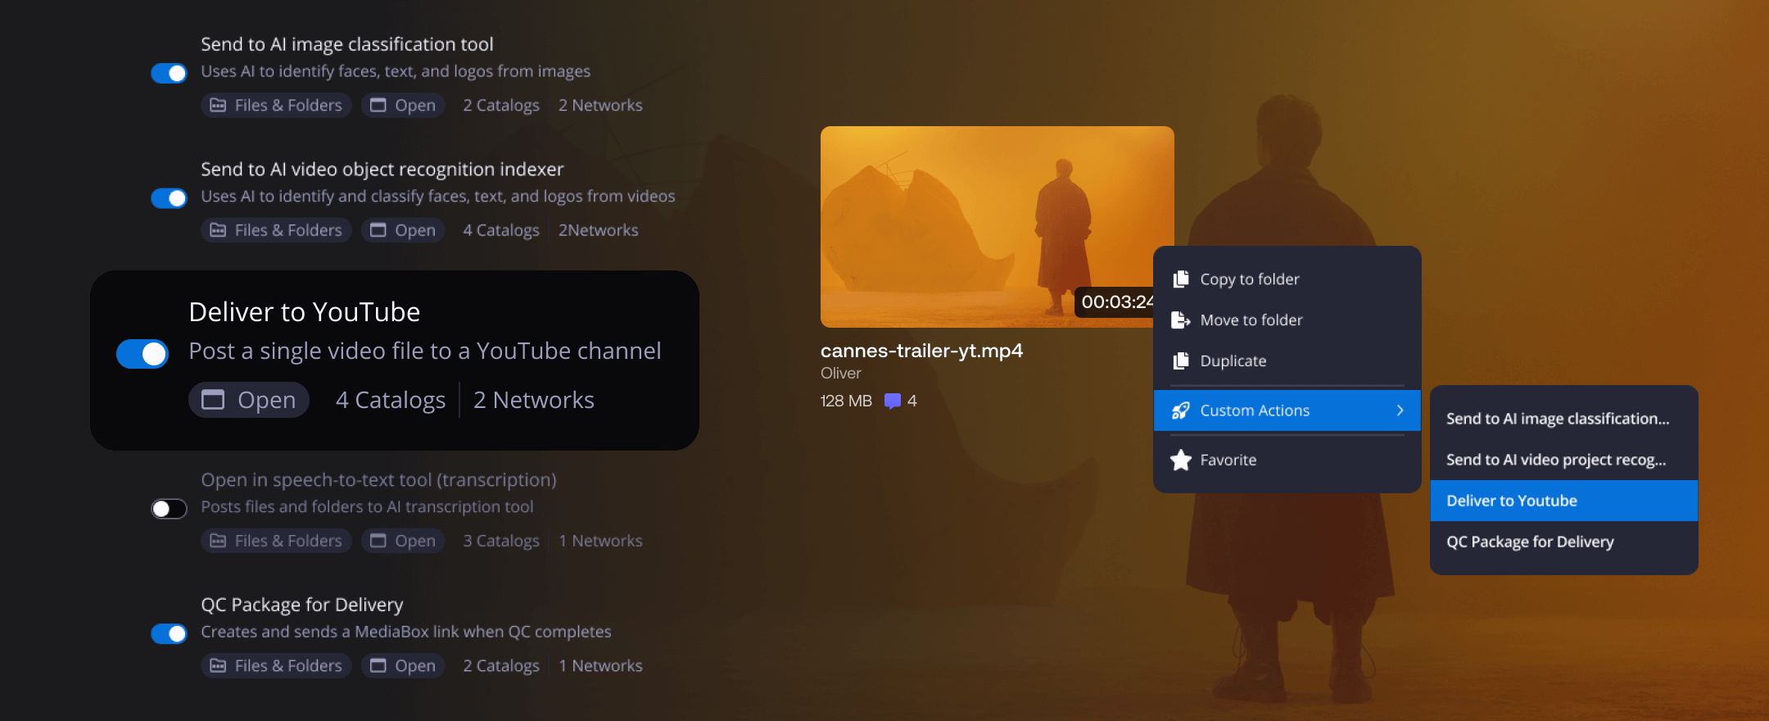Click 2 Catalogs under AI image classification tool
Screen dimensions: 1769x721
pos(501,106)
